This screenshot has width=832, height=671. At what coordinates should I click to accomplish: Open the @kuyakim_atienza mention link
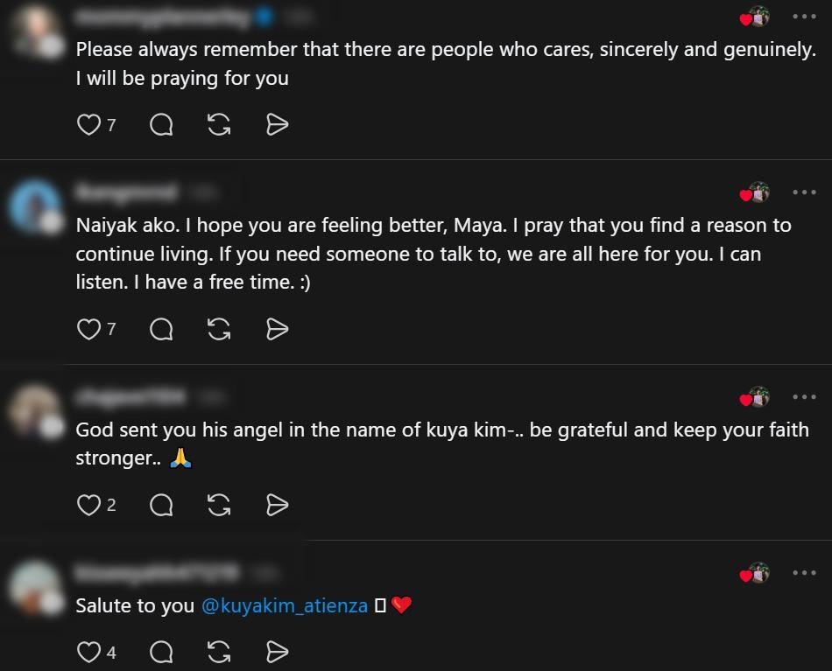click(x=285, y=605)
